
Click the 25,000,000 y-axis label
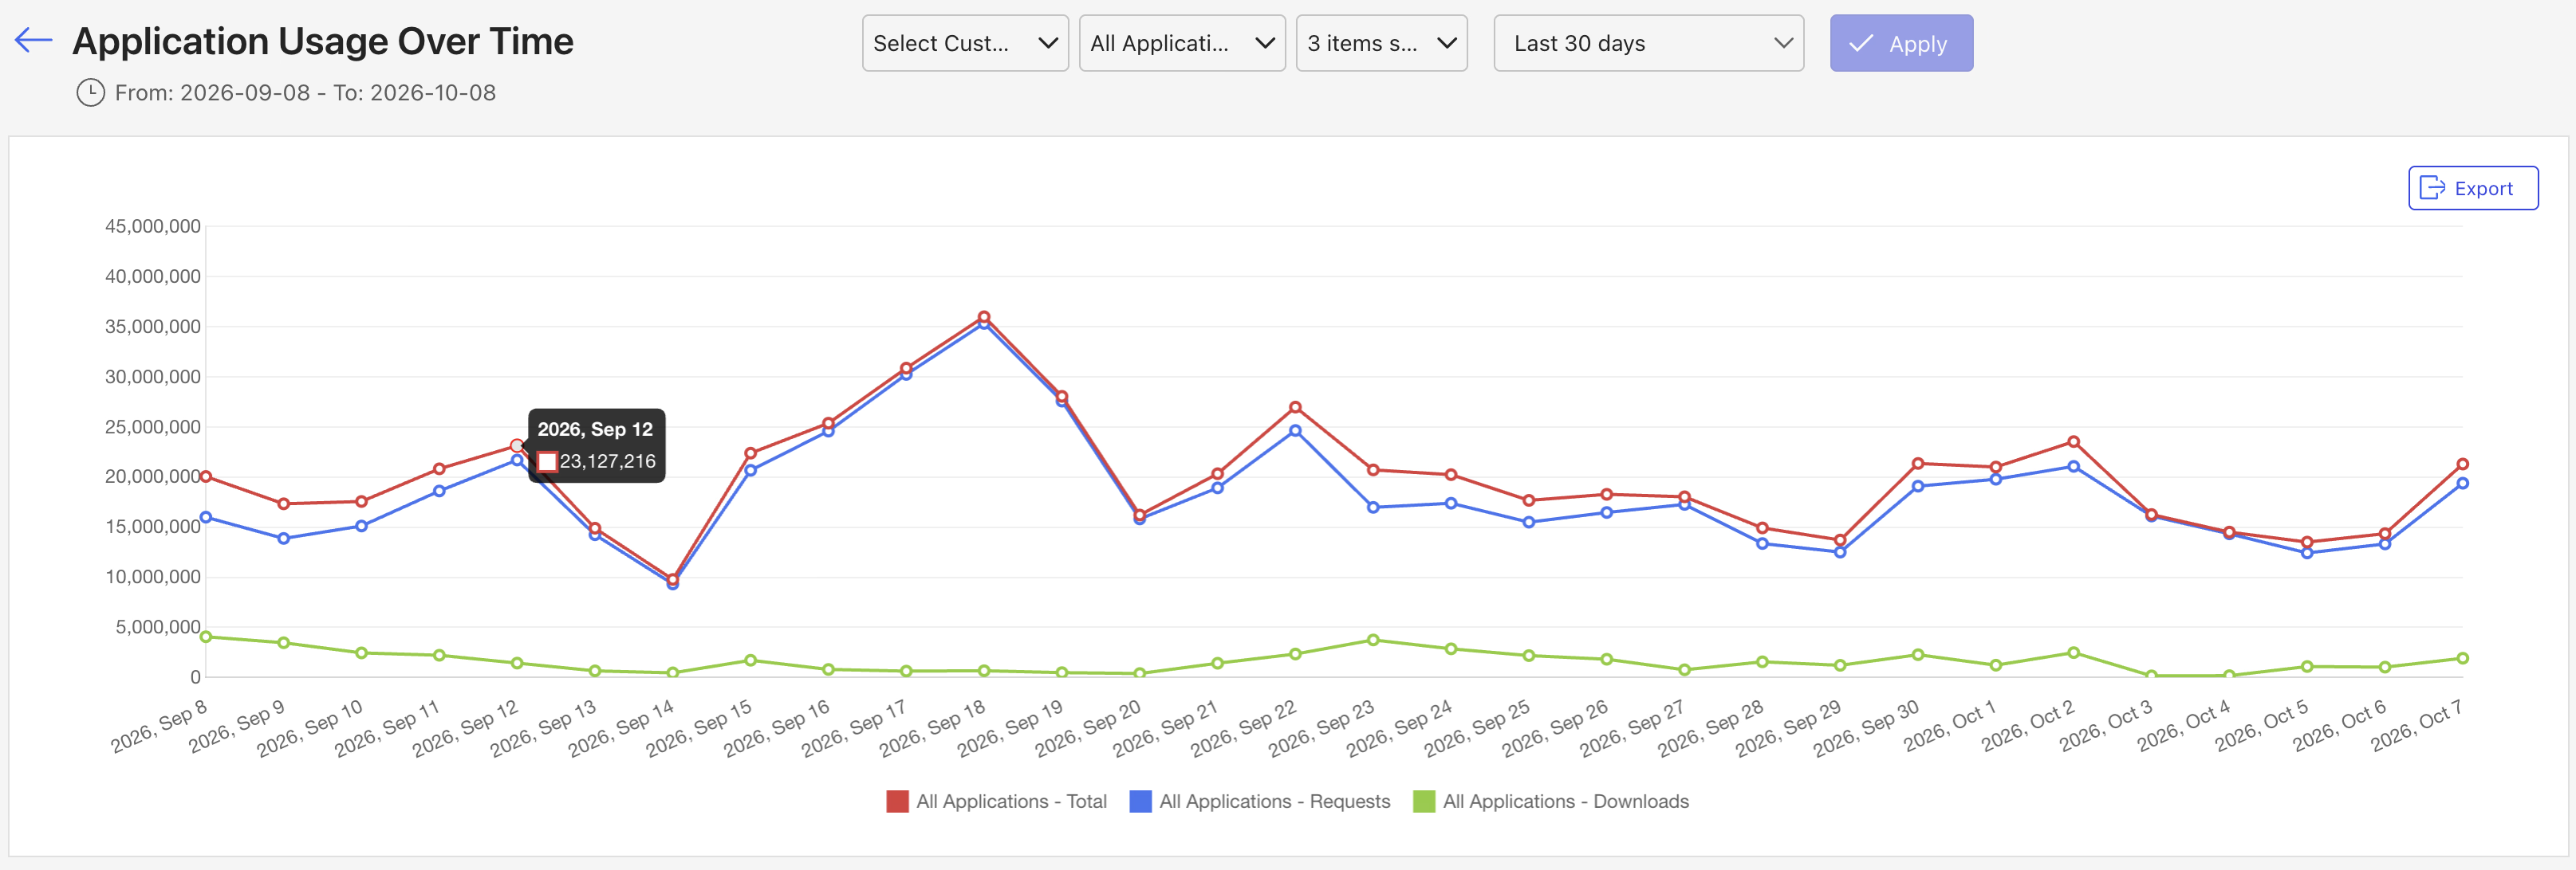coord(153,426)
